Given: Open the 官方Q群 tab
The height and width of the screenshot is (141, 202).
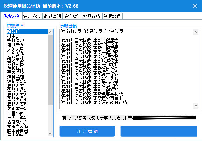Looking at the screenshot, I should (72, 16).
